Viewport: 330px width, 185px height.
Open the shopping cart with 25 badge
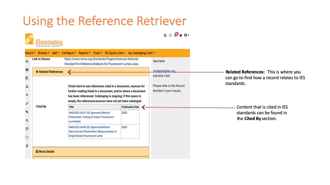point(176,35)
